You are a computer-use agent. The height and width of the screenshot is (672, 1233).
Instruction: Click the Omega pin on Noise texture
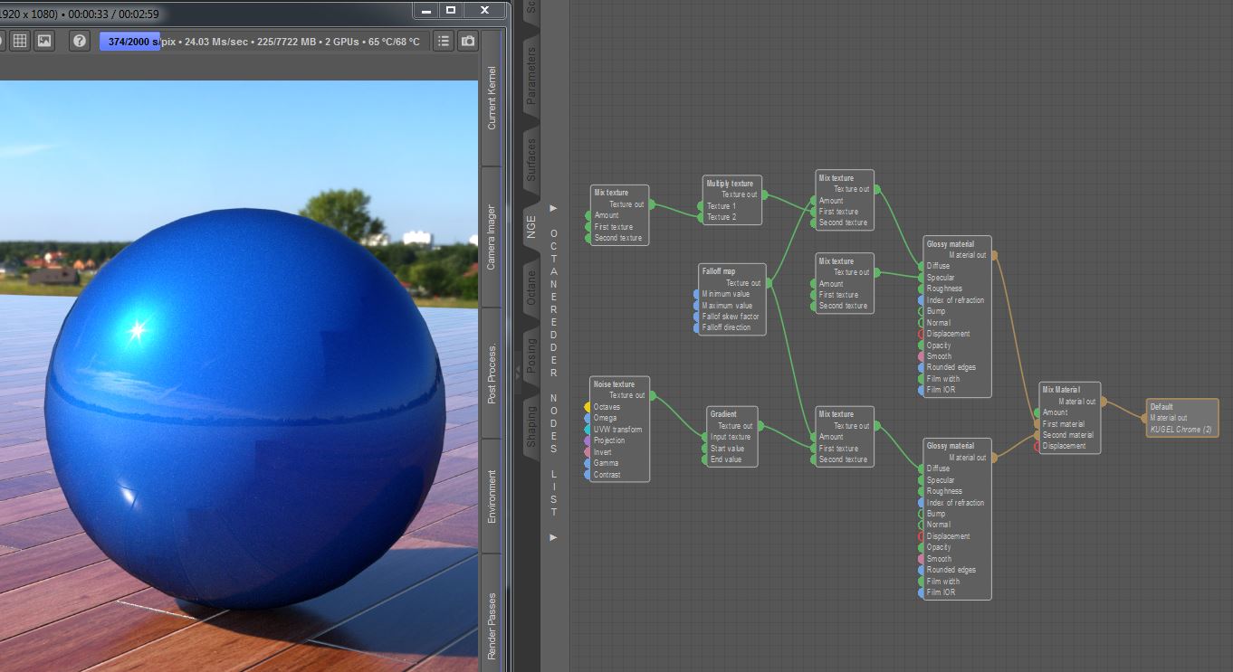[x=588, y=418]
